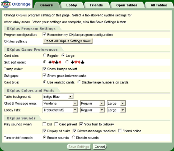This screenshot has width=174, height=151.
Task: Toggle Display of claim sound
Action: (44, 131)
